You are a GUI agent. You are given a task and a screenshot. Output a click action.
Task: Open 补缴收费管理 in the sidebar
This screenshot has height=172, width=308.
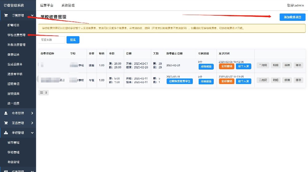(16, 45)
